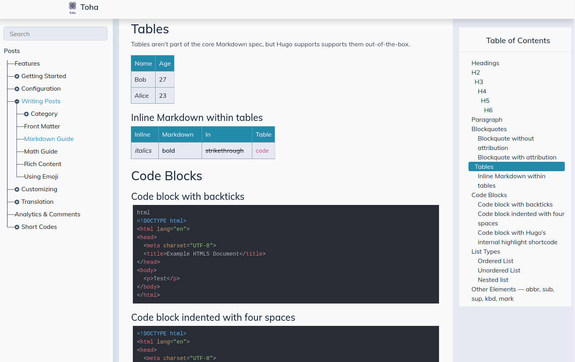Expand the Translation plus icon

17,202
